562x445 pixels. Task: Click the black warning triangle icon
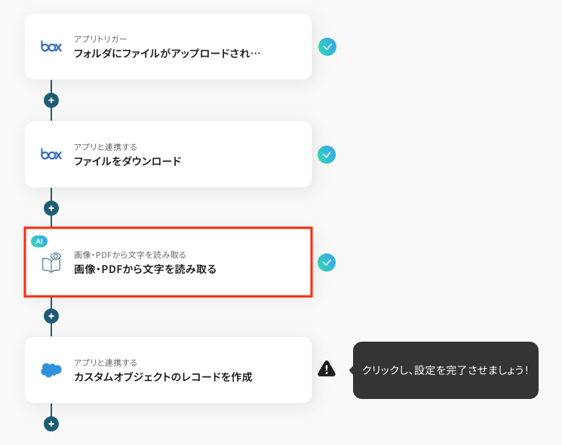click(327, 369)
